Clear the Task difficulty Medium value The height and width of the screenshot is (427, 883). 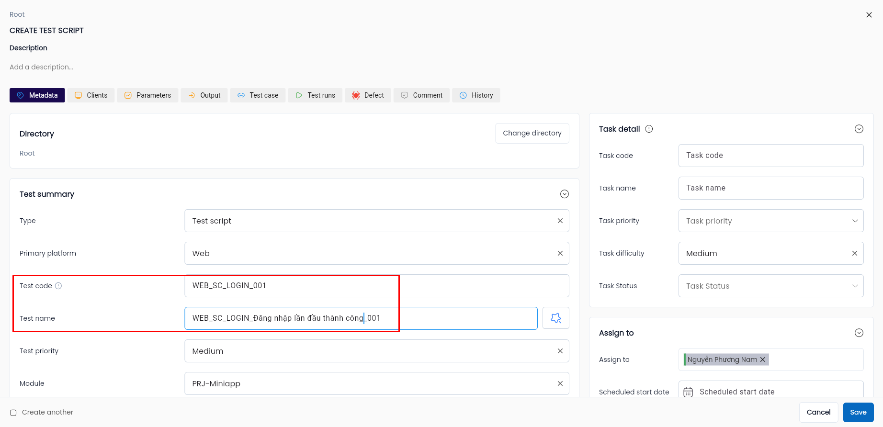point(854,253)
